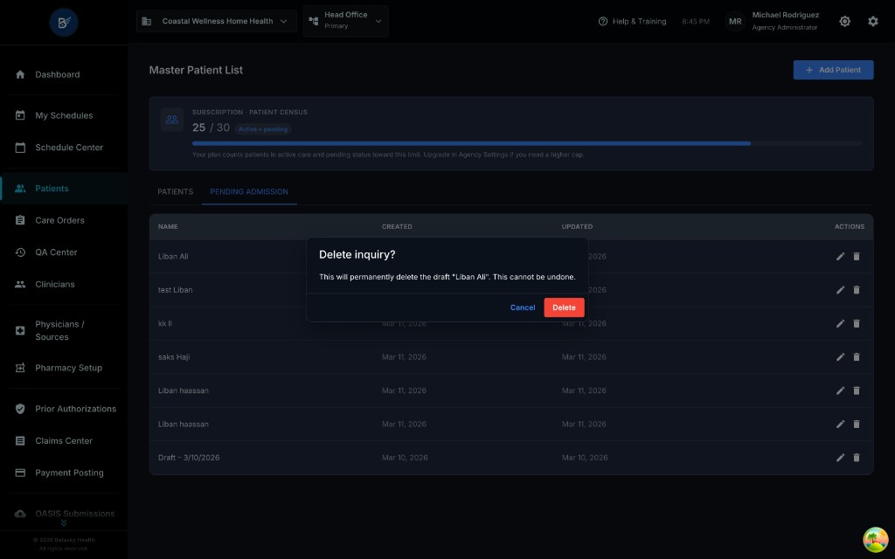Delete the Draft – 3/10/2026 row

(857, 458)
